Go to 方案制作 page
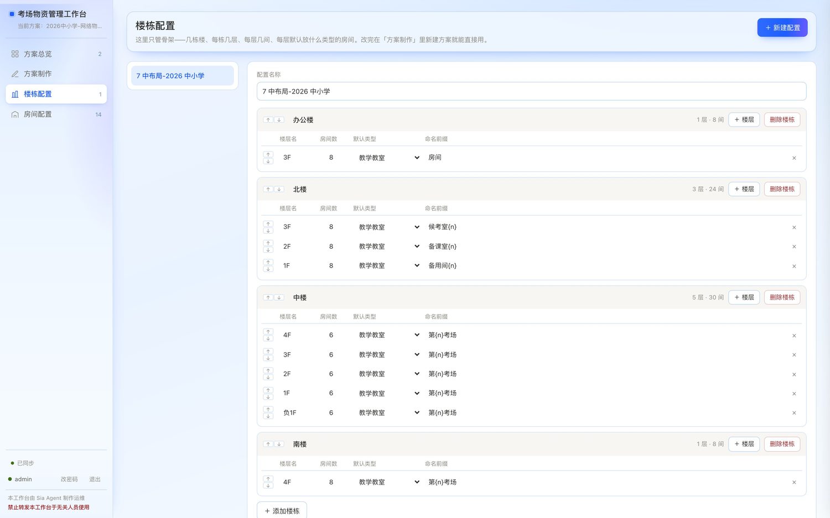Viewport: 830px width, 518px height. (56, 74)
